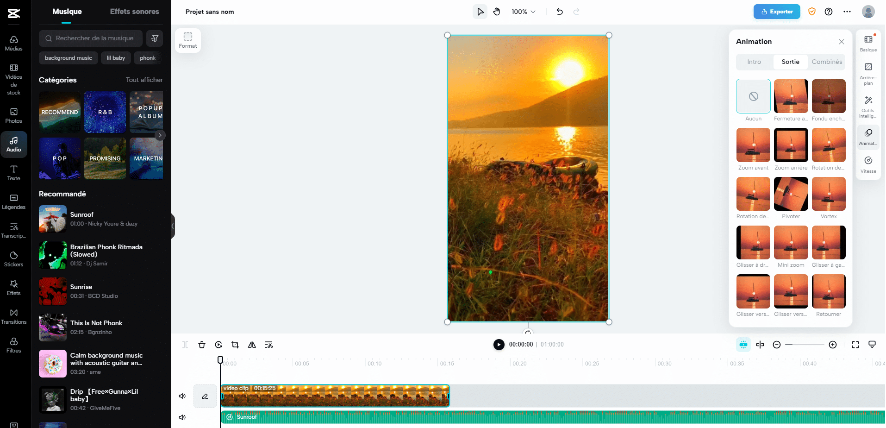Open the Vitesse panel on the right
Screen dimensions: 886x428
pos(868,164)
